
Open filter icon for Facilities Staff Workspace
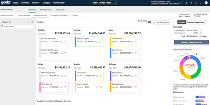[x=65, y=53]
